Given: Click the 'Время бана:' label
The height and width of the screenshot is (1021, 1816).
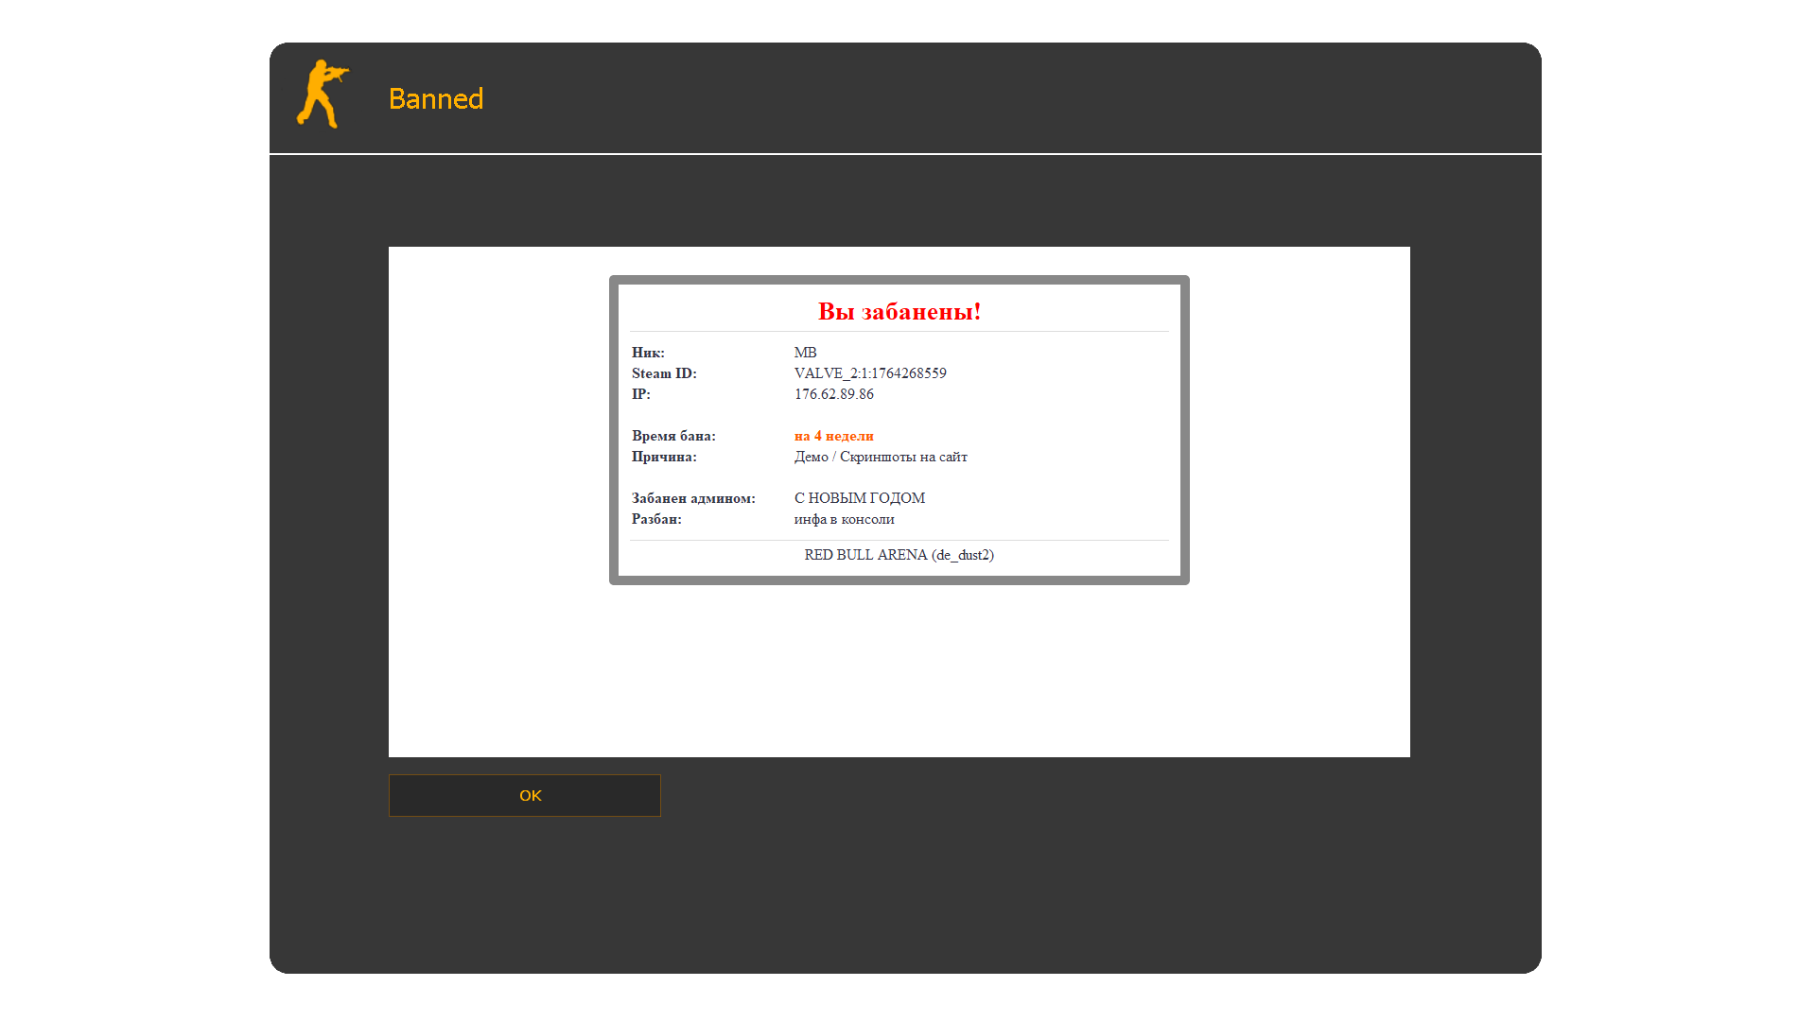Looking at the screenshot, I should pyautogui.click(x=673, y=436).
